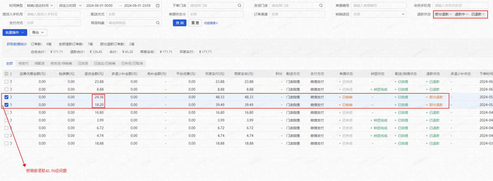Collapse filters via 收起搜索 link
Viewport: 493px width, 181px height.
tap(211, 23)
